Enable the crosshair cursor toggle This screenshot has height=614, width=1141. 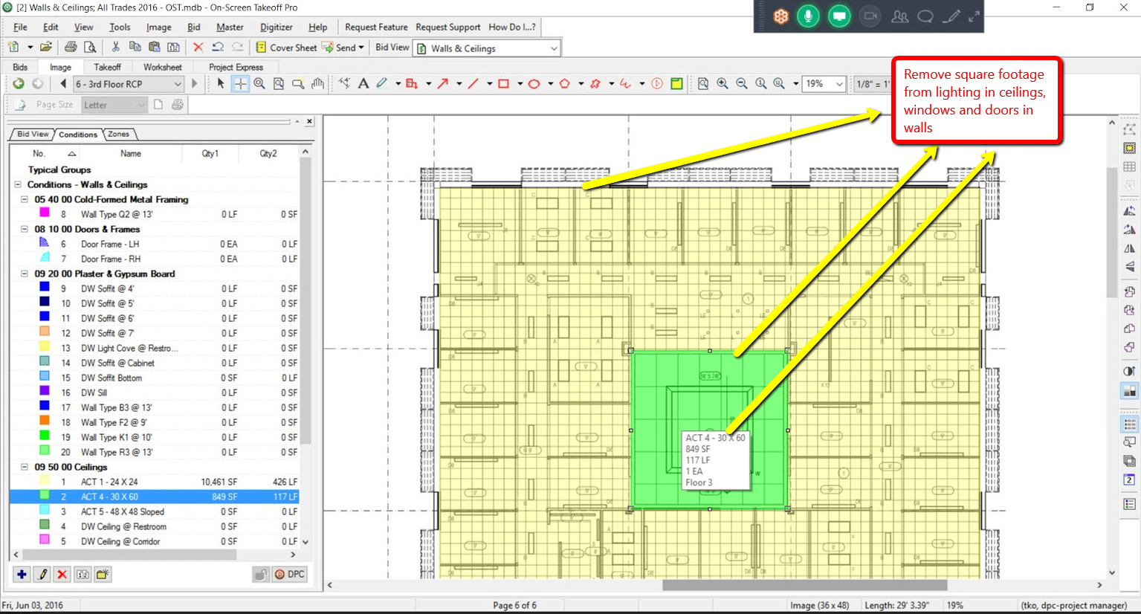(239, 84)
